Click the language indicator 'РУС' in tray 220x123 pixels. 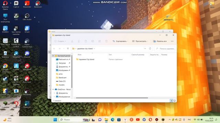pyautogui.click(x=189, y=120)
